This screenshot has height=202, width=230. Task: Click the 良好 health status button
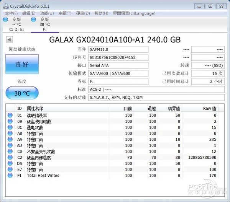pos(22,64)
